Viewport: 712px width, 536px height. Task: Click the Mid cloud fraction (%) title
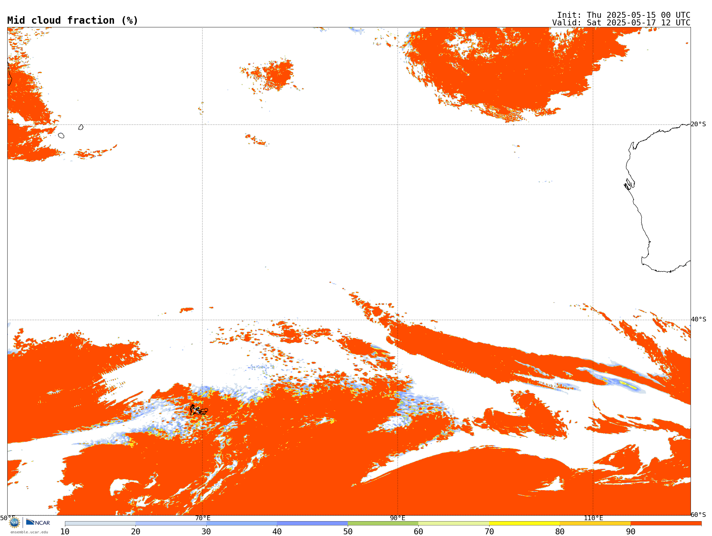click(73, 20)
